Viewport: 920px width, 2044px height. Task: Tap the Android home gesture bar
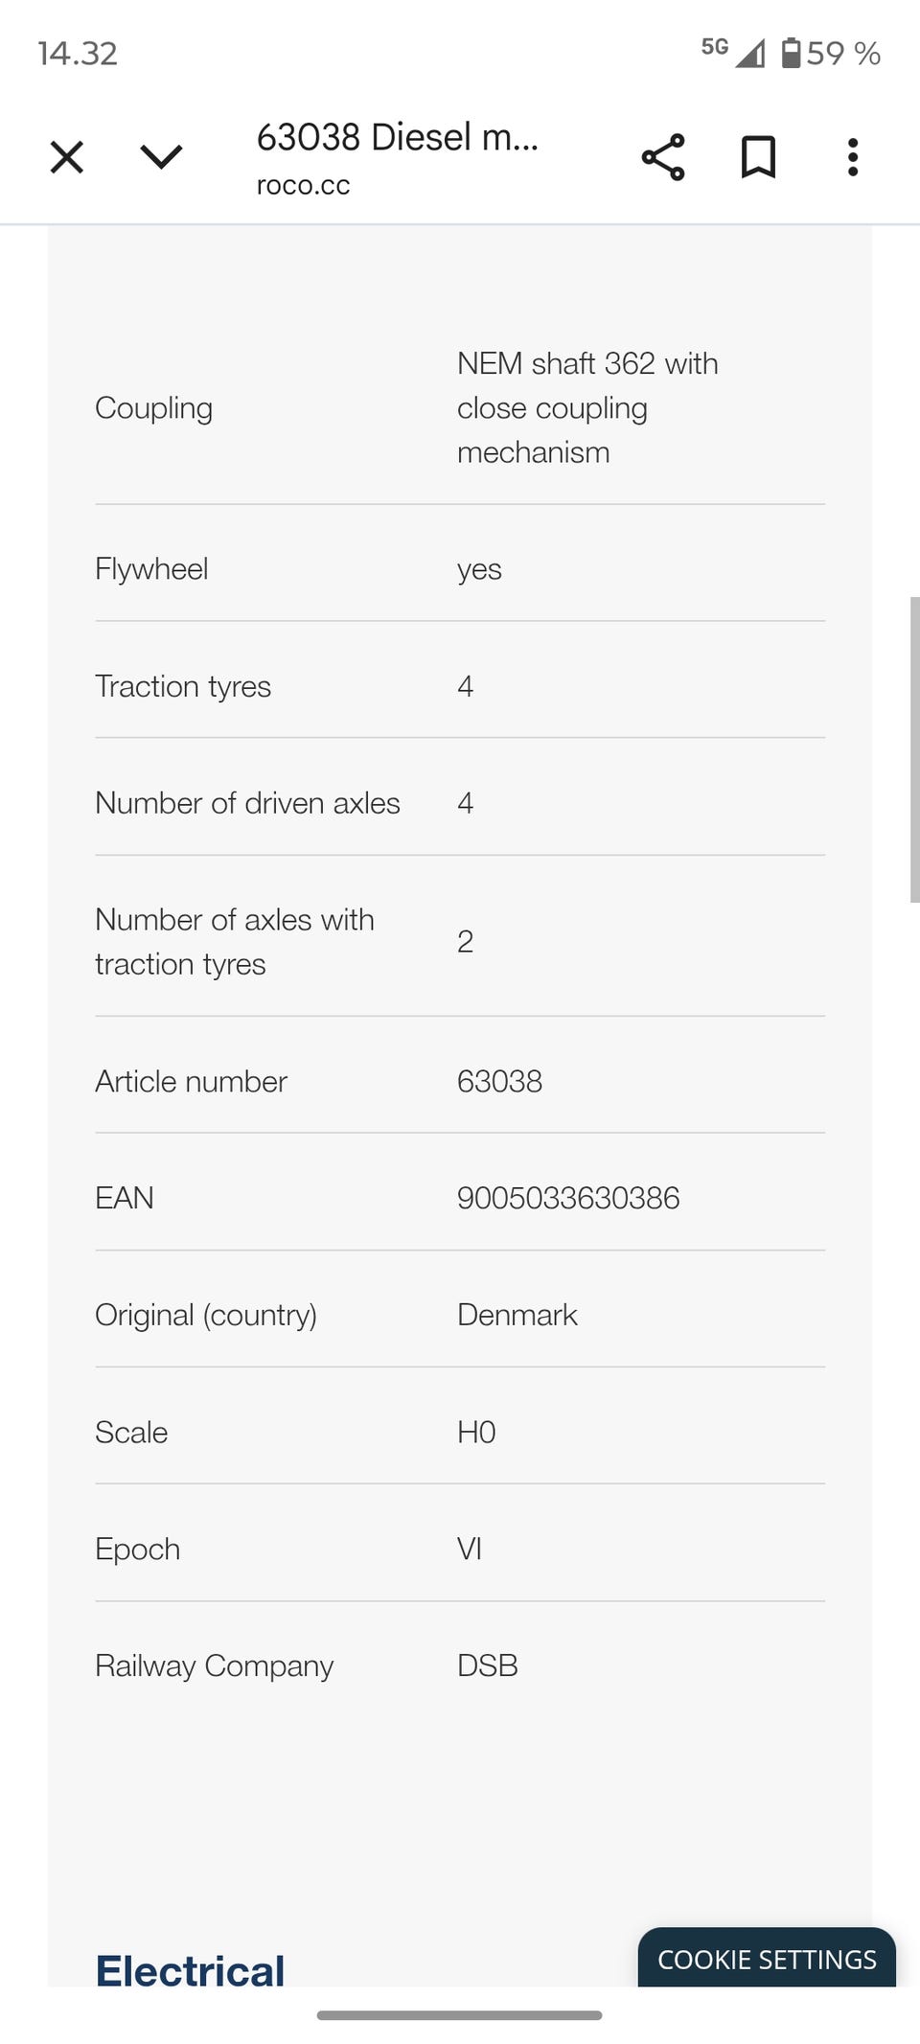[x=459, y=2015]
